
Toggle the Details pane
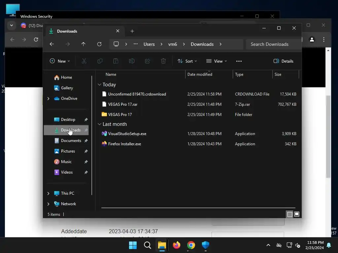pos(284,61)
